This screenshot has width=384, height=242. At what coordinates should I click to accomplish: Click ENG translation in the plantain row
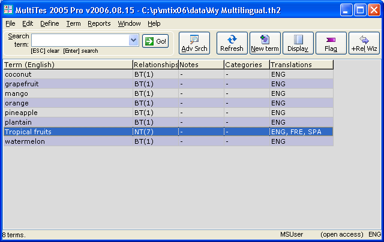coord(278,122)
